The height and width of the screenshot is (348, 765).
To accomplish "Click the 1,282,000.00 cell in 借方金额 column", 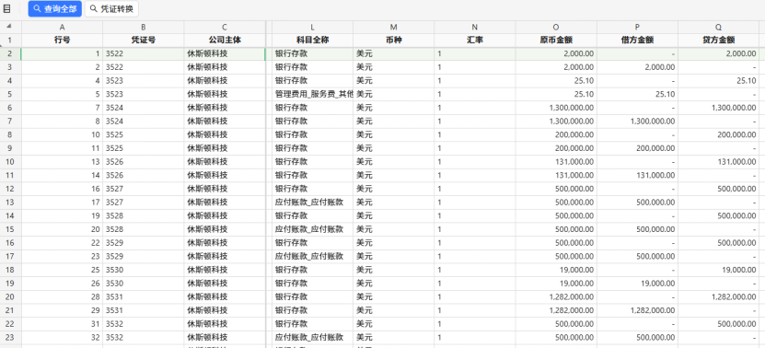I will [637, 310].
